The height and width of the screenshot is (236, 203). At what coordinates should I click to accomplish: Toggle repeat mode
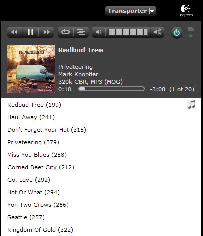65,32
